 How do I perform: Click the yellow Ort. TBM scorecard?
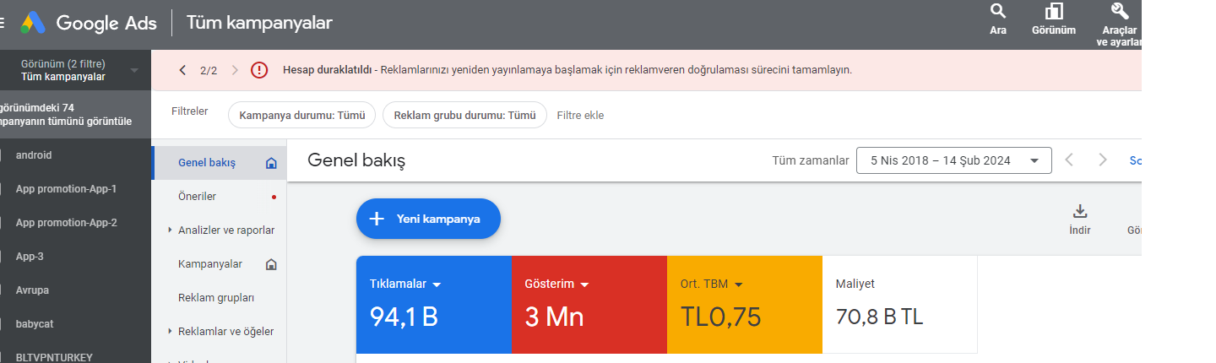tap(745, 305)
